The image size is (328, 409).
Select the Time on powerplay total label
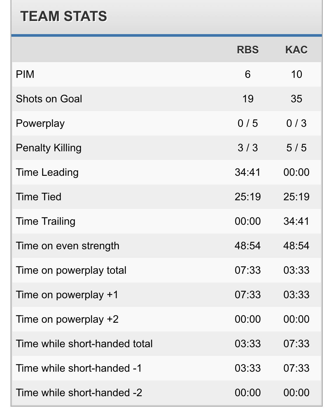point(71,270)
